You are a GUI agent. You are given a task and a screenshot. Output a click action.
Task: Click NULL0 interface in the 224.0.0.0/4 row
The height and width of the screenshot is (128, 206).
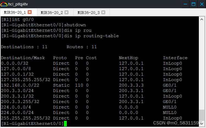pos(170,107)
